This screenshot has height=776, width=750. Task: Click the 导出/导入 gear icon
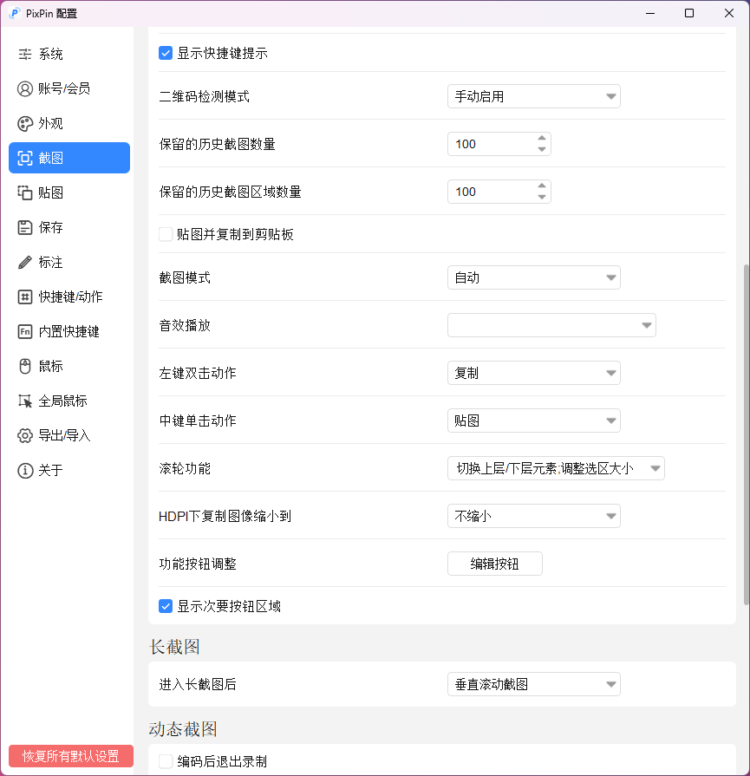click(25, 435)
